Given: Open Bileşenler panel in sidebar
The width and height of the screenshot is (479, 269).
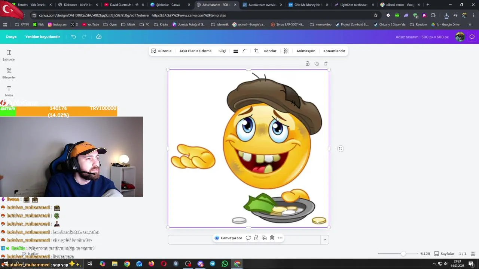Looking at the screenshot, I should [x=9, y=73].
